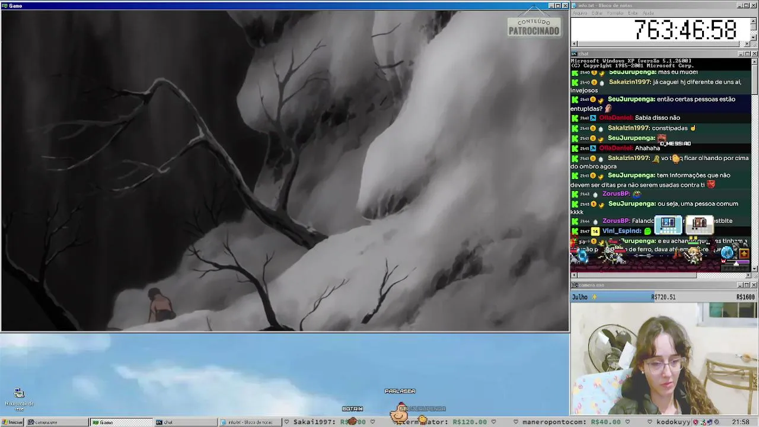This screenshot has height=427, width=759.
Task: Click the down arrow of the chat window scrollbar
Action: (754, 268)
